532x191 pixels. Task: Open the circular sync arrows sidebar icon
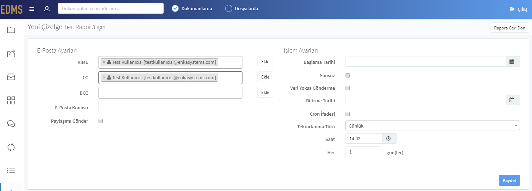point(11,147)
